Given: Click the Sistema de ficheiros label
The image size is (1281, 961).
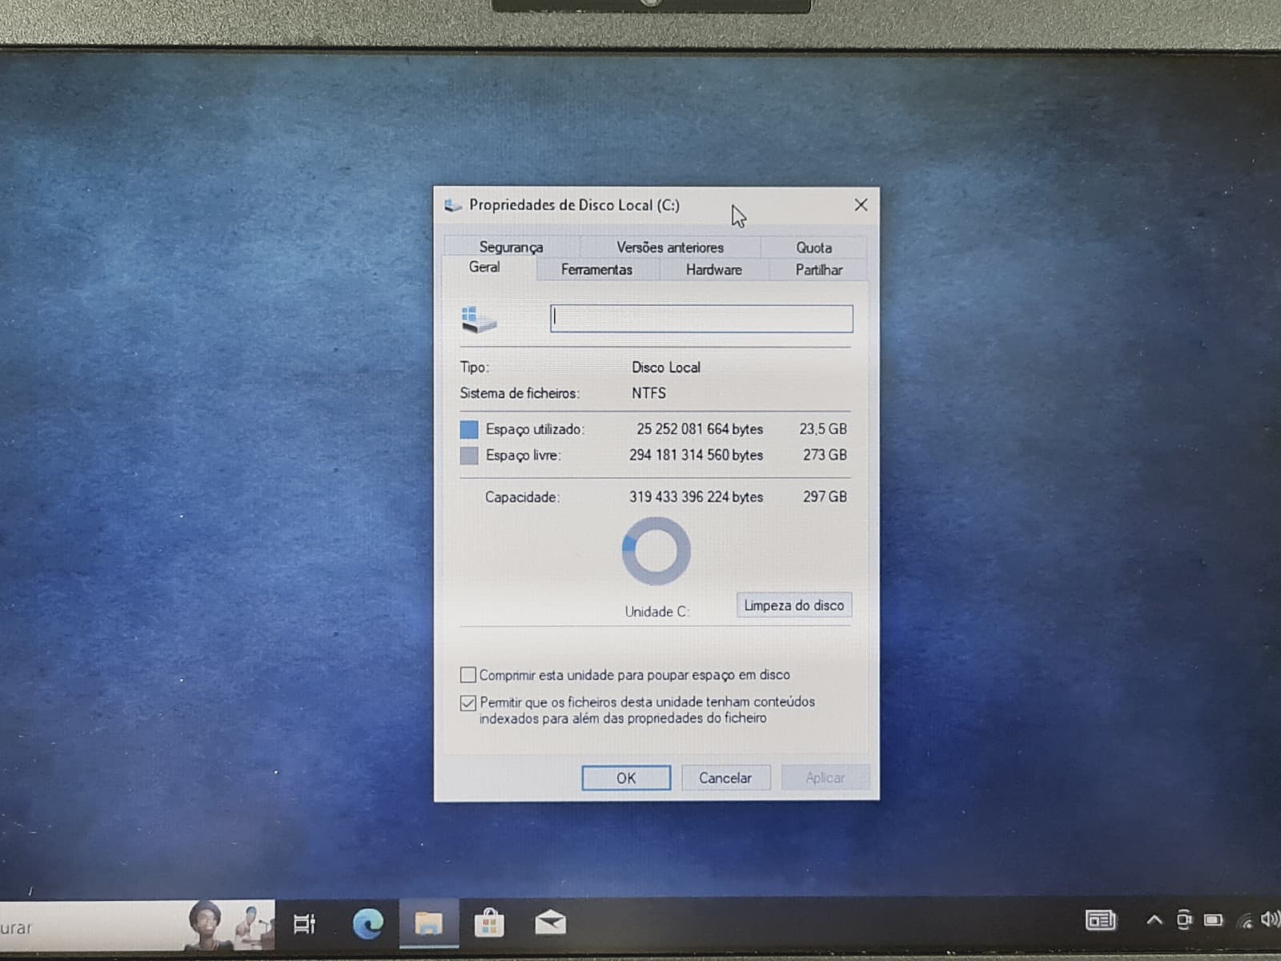Looking at the screenshot, I should click(520, 393).
